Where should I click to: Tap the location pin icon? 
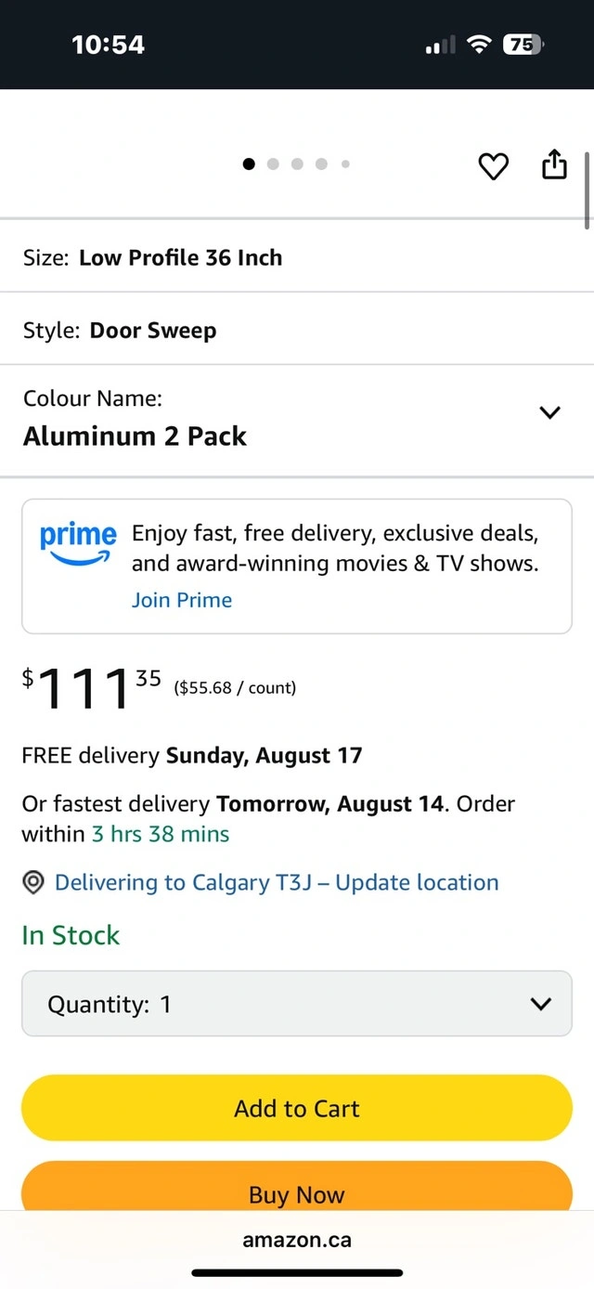[34, 883]
